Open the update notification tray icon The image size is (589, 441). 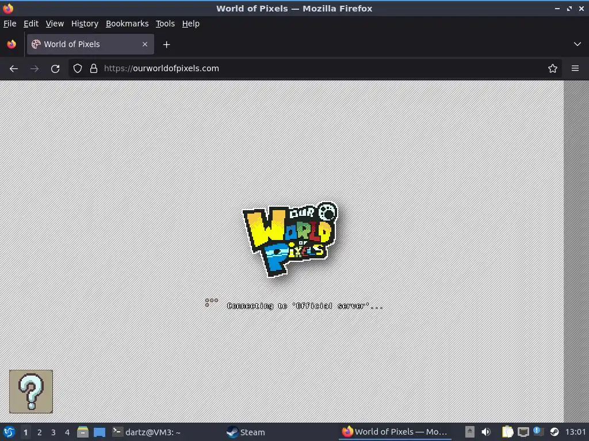[537, 431]
